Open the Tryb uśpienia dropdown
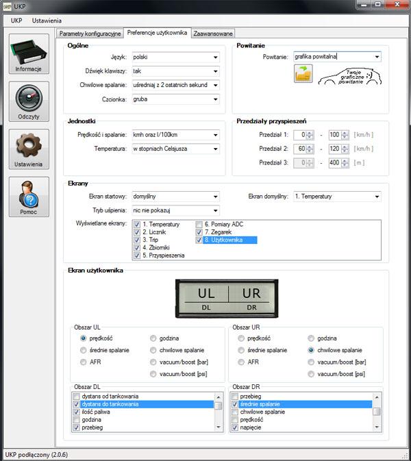 pyautogui.click(x=175, y=210)
